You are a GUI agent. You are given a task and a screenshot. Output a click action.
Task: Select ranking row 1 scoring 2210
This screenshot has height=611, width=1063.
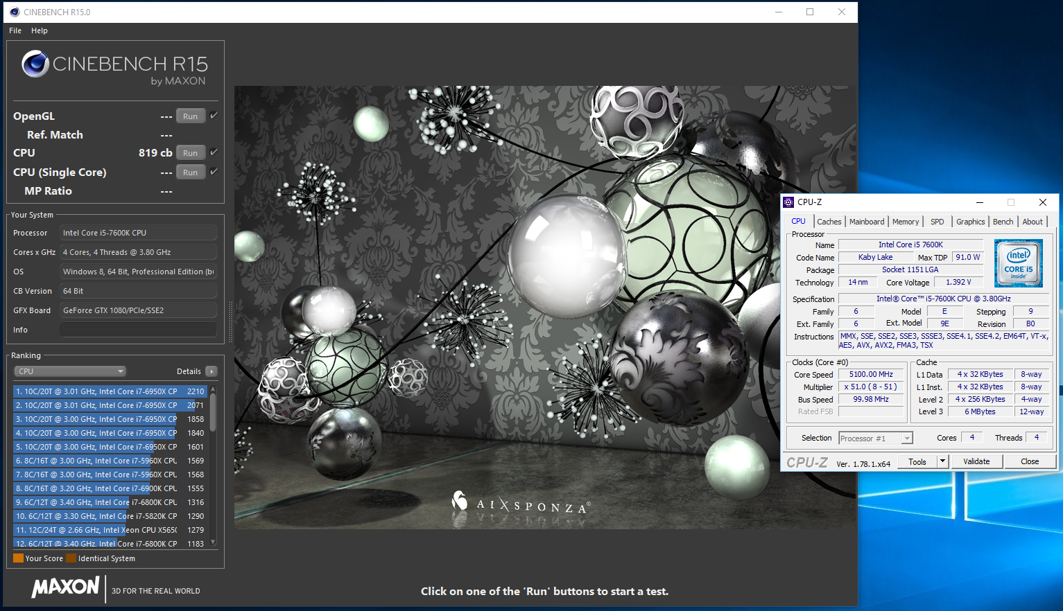tap(110, 391)
